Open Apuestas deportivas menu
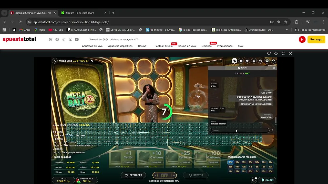The image size is (328, 184). pyautogui.click(x=120, y=46)
